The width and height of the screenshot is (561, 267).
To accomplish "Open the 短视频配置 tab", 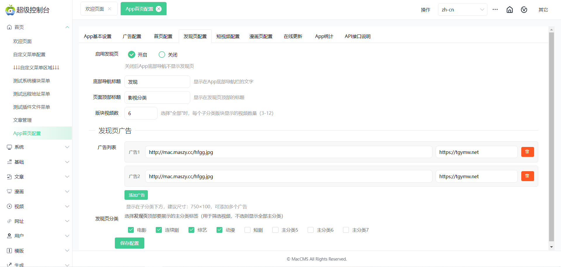I will (228, 37).
